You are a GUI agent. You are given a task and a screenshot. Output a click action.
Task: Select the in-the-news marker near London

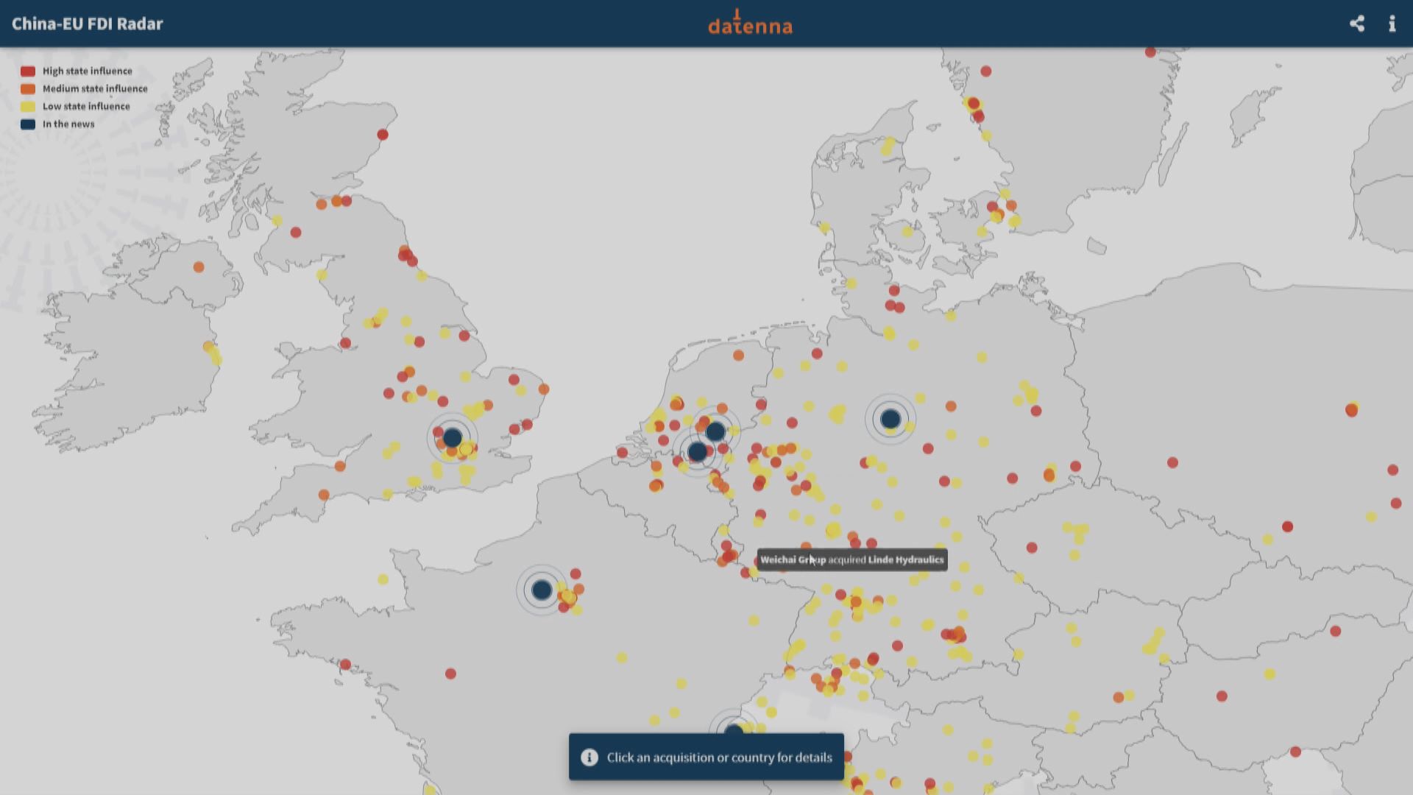point(452,439)
